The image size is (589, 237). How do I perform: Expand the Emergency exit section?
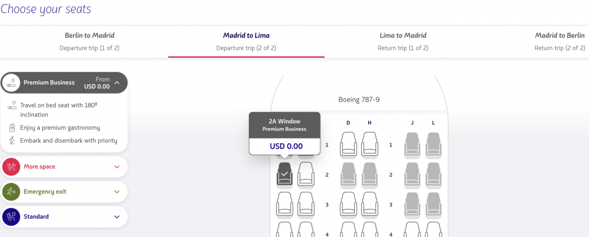[x=117, y=192]
